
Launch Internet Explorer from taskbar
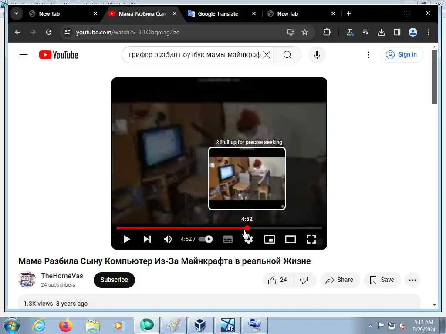(x=39, y=325)
